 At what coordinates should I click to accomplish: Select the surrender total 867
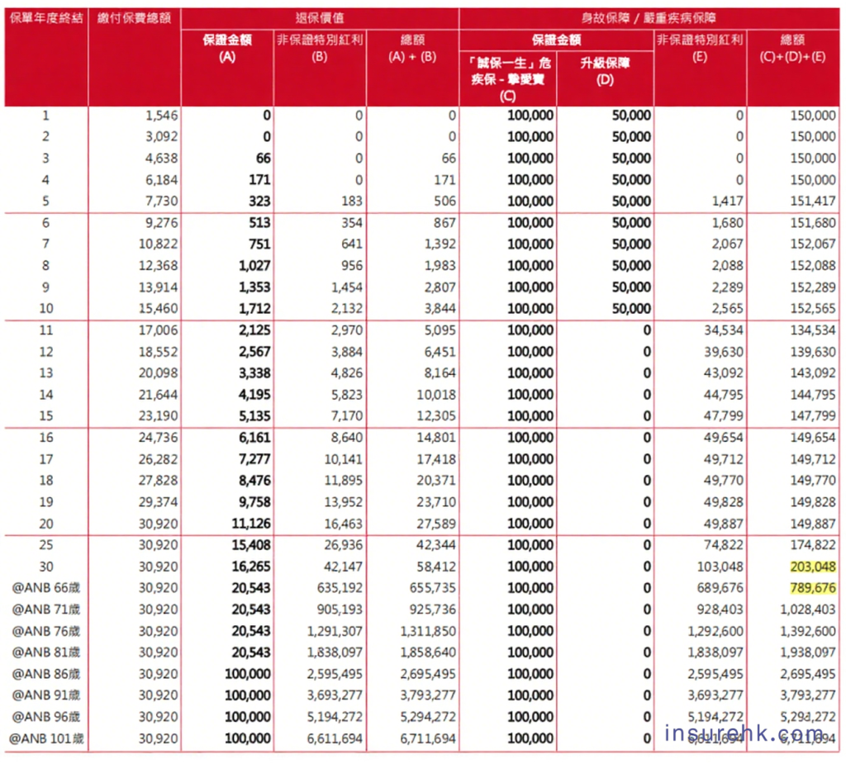445,223
